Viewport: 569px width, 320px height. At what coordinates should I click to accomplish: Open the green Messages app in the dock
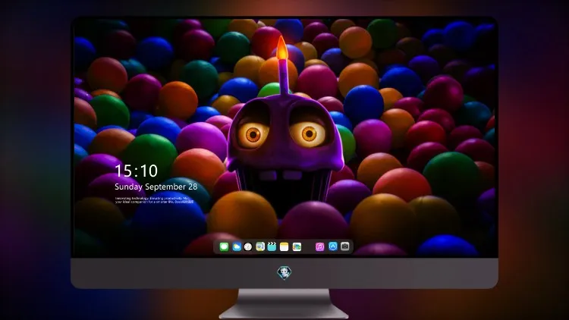tap(224, 246)
